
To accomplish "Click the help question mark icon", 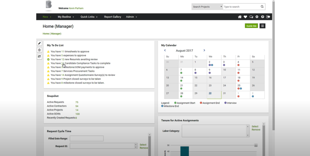I will [262, 17].
